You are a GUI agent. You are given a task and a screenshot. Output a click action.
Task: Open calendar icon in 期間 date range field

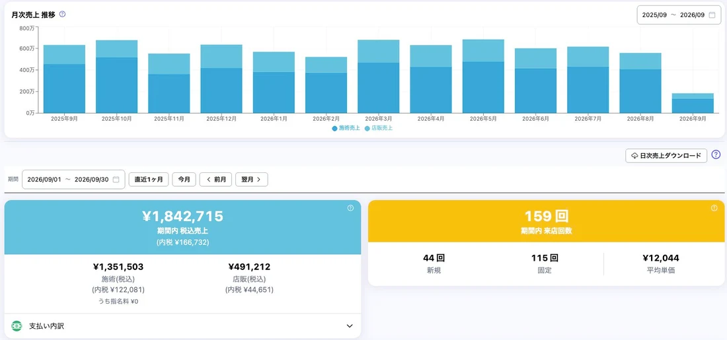116,180
